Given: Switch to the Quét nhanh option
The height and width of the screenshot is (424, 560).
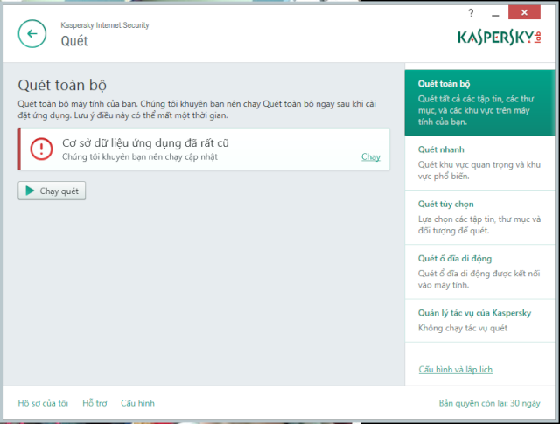Looking at the screenshot, I should [x=479, y=163].
